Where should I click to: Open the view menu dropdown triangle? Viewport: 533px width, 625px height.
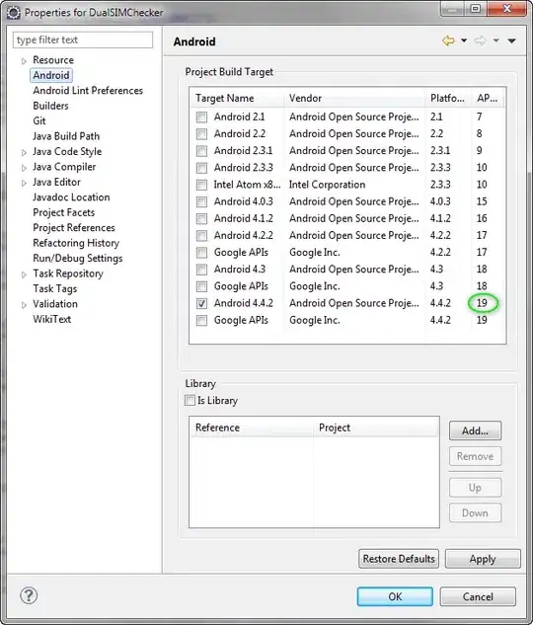[x=512, y=40]
